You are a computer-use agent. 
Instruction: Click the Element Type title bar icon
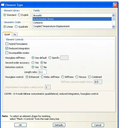click(x=3, y=5)
